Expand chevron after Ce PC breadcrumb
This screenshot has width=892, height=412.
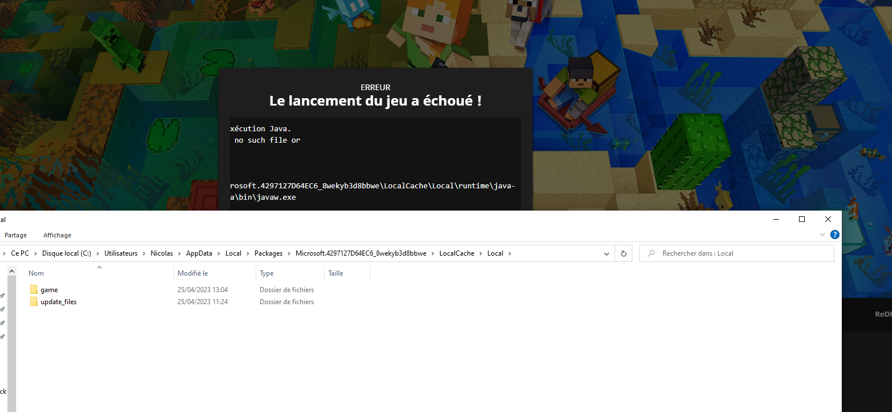coord(36,253)
